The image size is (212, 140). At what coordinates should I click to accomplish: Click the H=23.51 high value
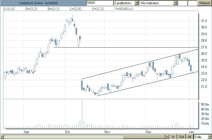(53, 9)
